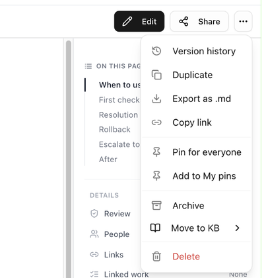Click the vertical scrollbar thumb
This screenshot has height=278, width=264.
(x=69, y=159)
